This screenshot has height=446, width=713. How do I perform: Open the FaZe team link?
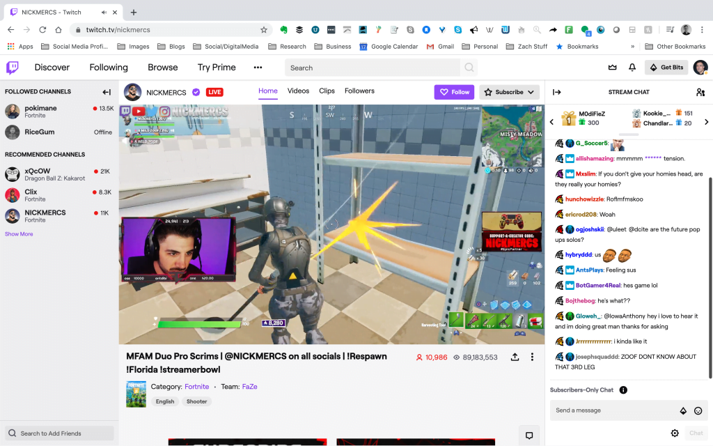[x=250, y=386]
